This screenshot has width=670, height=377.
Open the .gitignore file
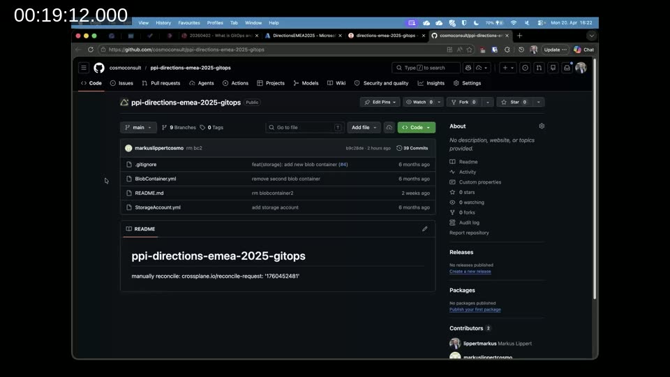click(x=146, y=164)
